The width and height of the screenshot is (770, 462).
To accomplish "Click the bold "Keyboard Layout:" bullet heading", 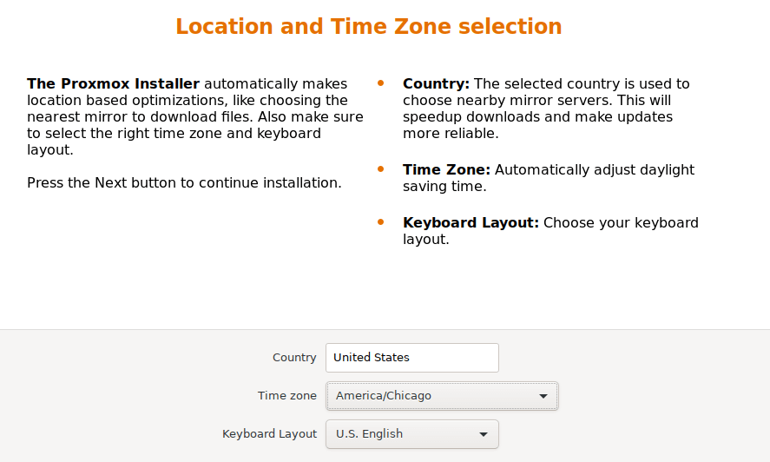I will pyautogui.click(x=471, y=223).
